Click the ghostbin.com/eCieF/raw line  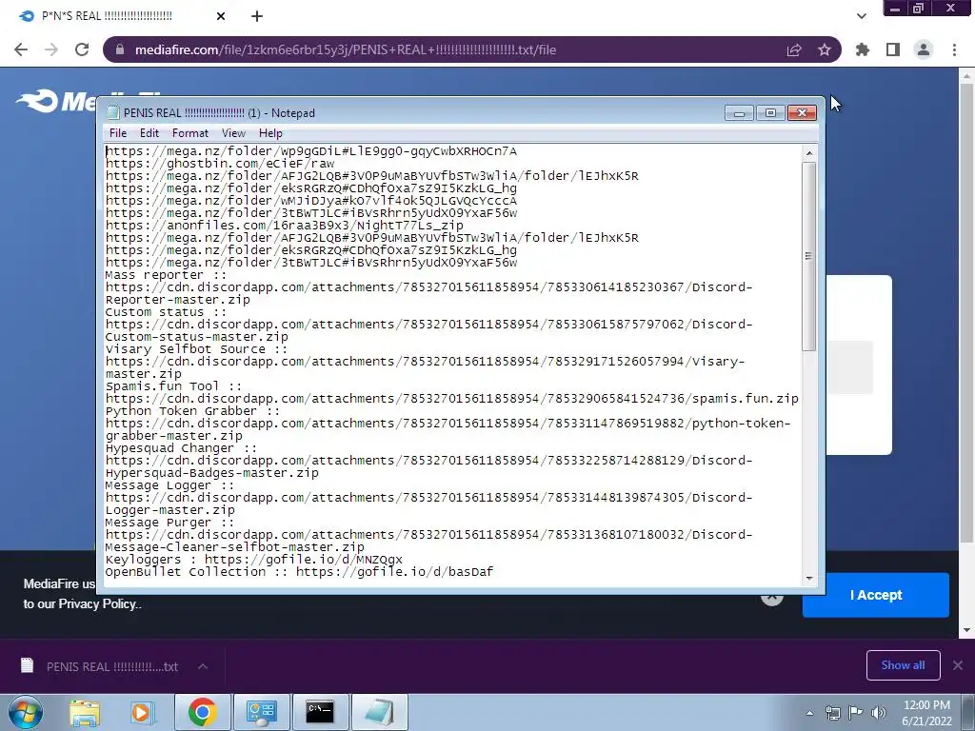point(220,164)
